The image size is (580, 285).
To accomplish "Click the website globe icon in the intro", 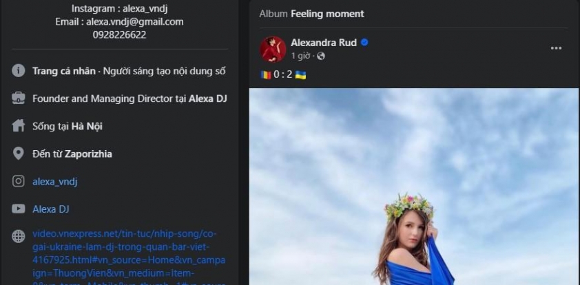I will (19, 236).
